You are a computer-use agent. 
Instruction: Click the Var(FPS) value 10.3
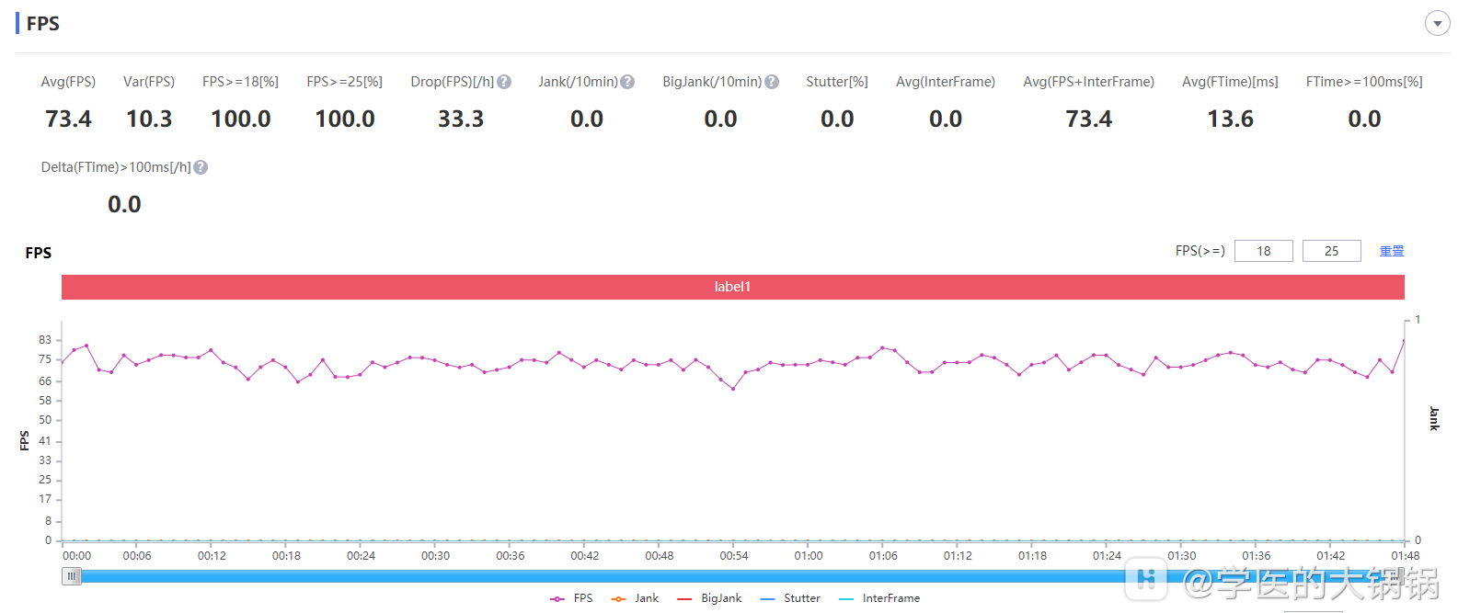(149, 119)
